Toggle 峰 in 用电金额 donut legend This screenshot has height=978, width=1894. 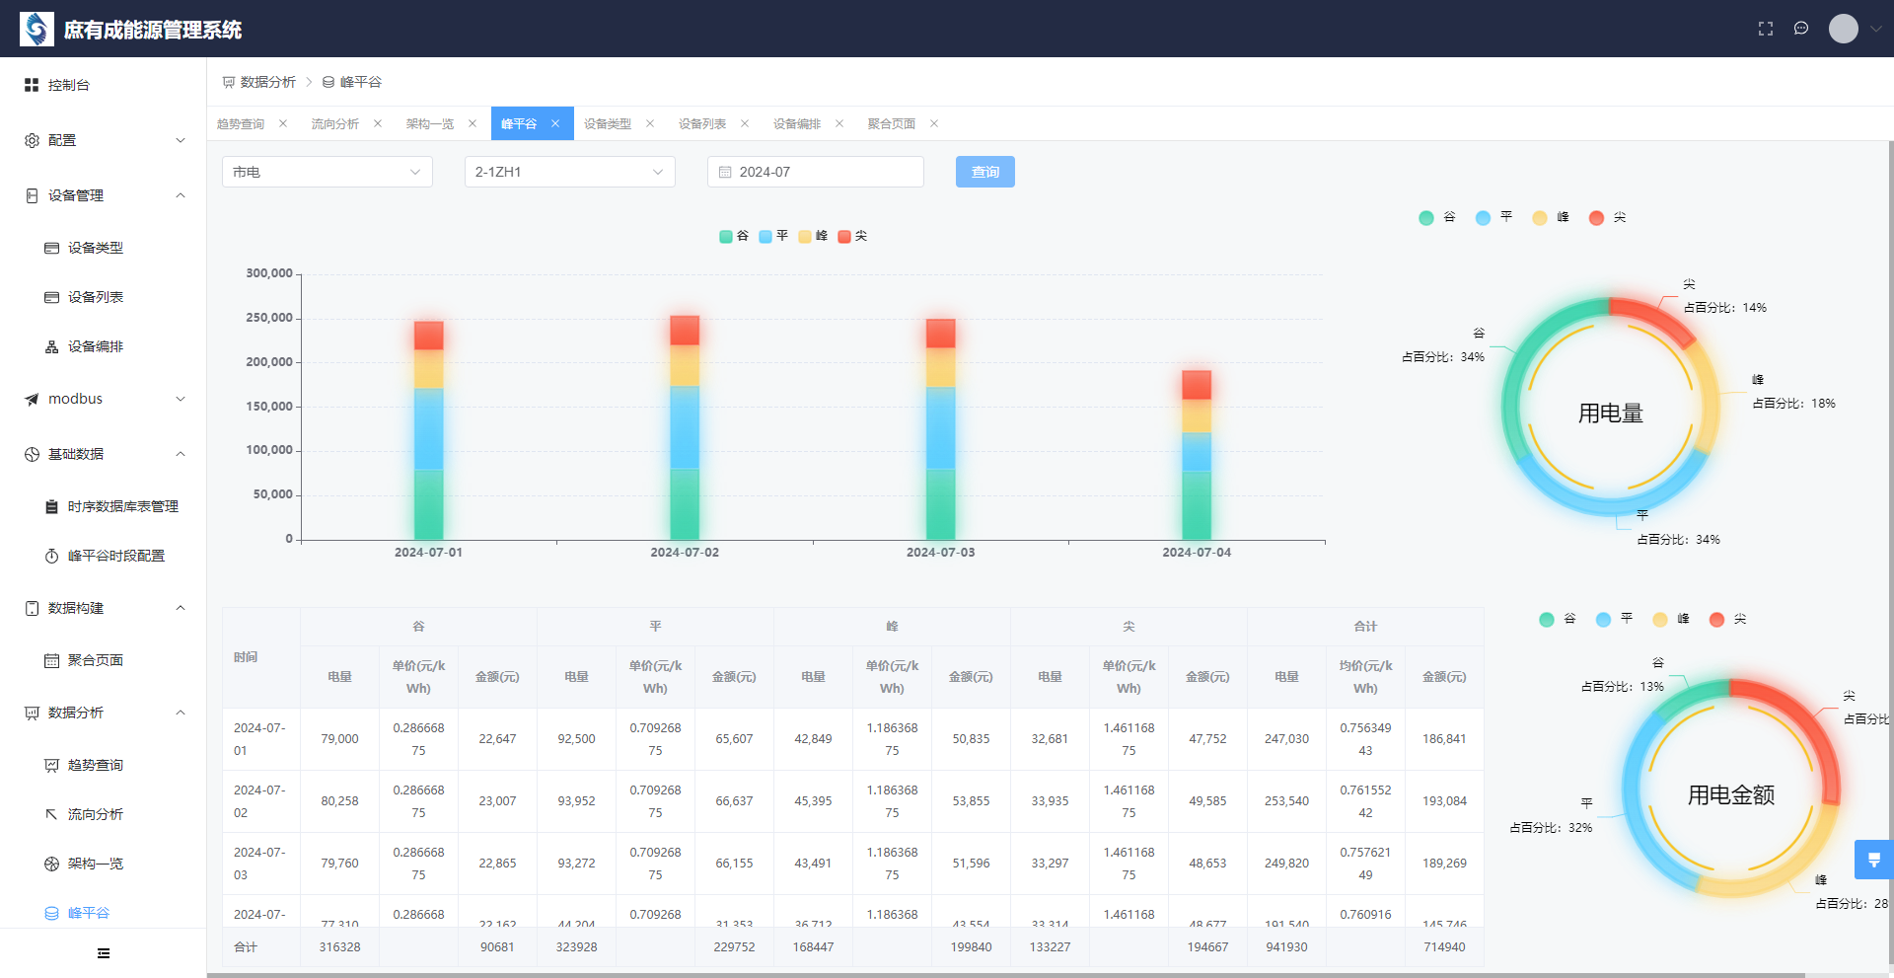[x=1671, y=619]
